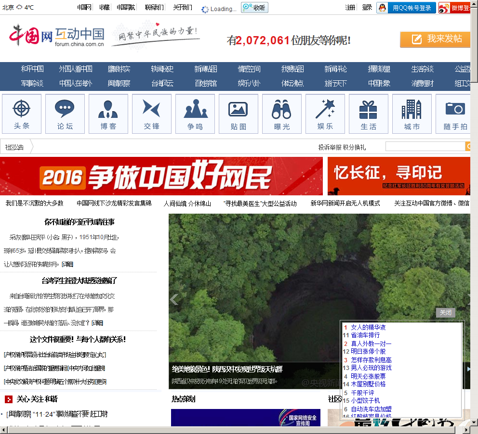Open the 随手拍 camera icon
478x434 pixels.
[453, 114]
